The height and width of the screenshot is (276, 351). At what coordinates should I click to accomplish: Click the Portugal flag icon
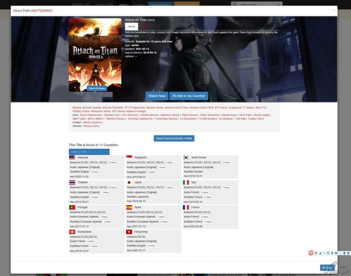pyautogui.click(x=72, y=207)
